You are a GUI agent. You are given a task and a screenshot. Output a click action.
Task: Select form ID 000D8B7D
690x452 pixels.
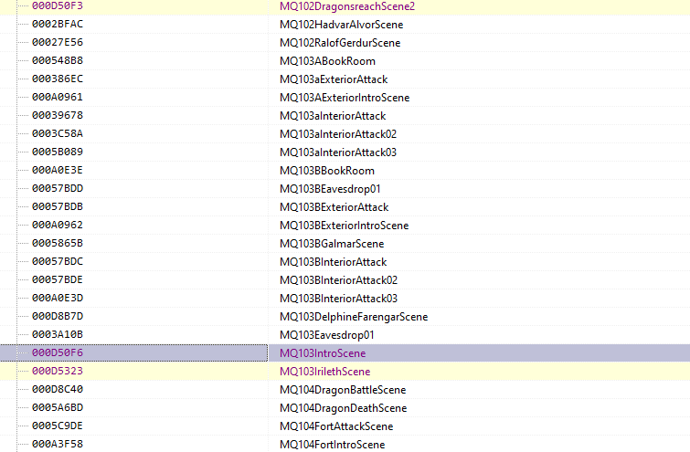click(x=58, y=316)
